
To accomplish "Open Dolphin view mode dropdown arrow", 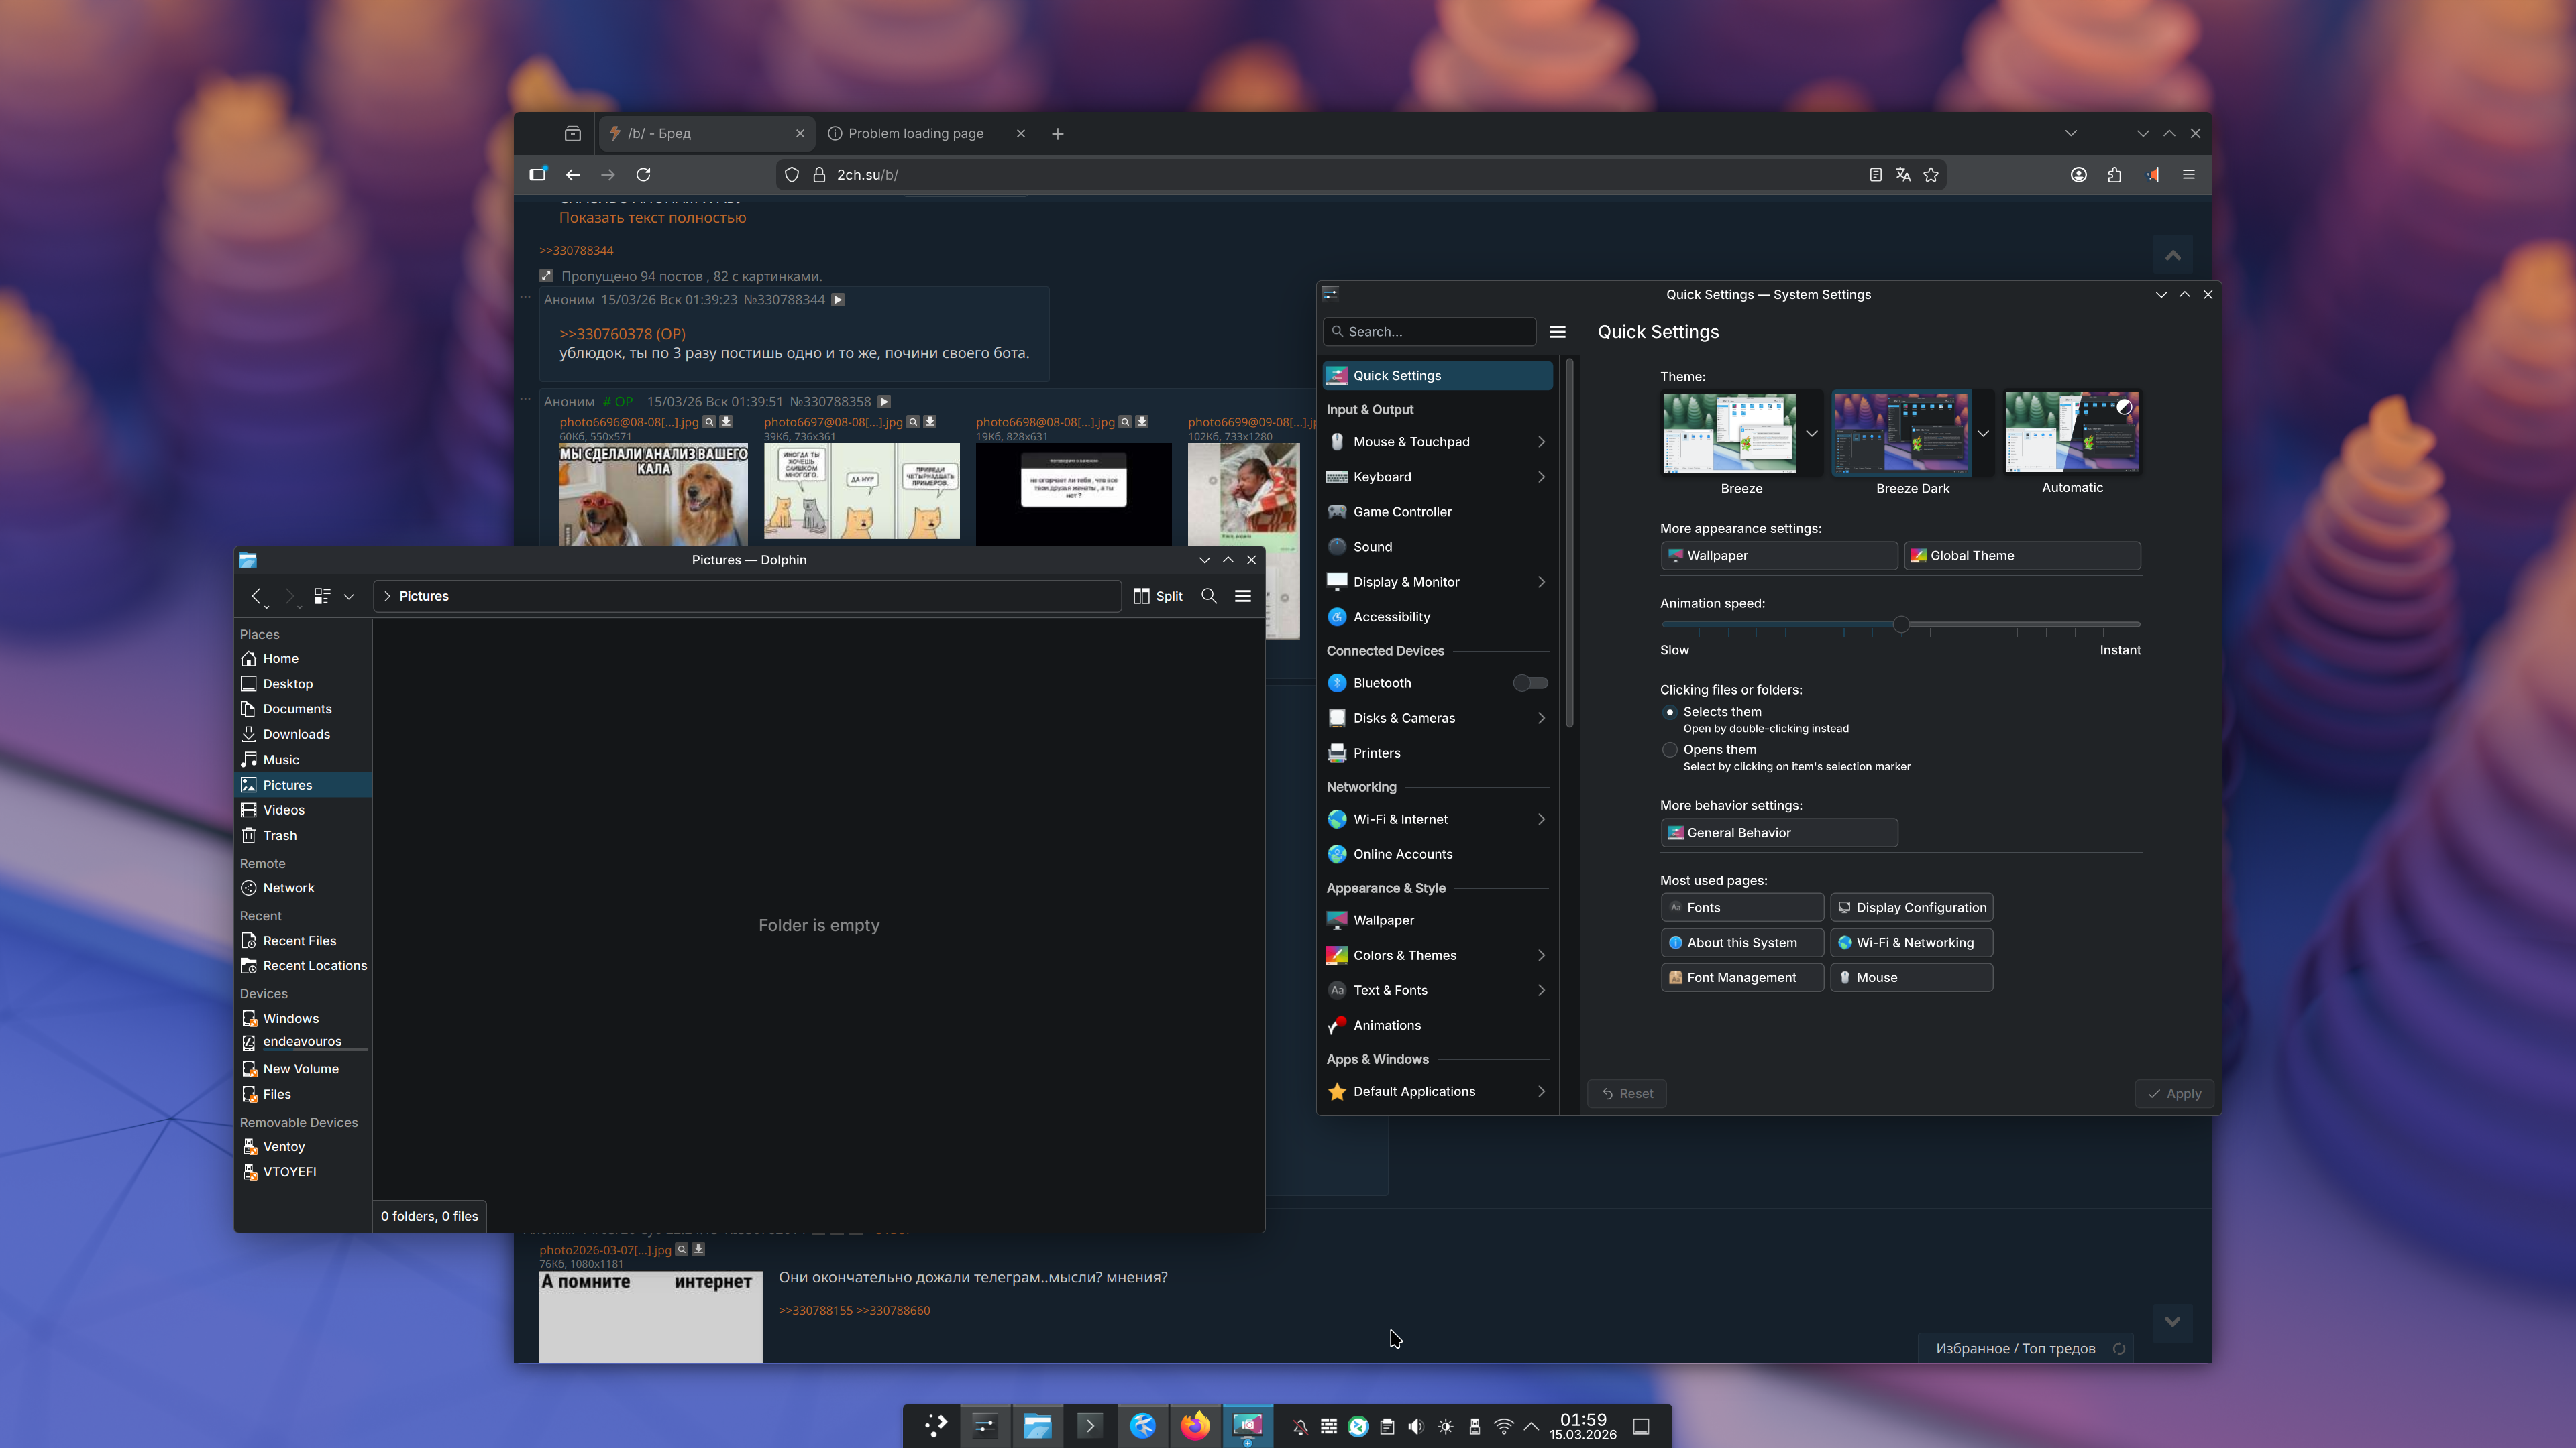I will (349, 595).
